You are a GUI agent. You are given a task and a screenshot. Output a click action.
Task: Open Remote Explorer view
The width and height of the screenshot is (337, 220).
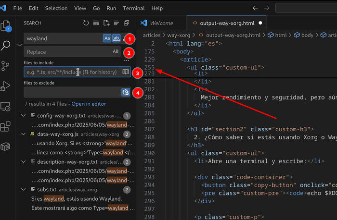pyautogui.click(x=5, y=106)
